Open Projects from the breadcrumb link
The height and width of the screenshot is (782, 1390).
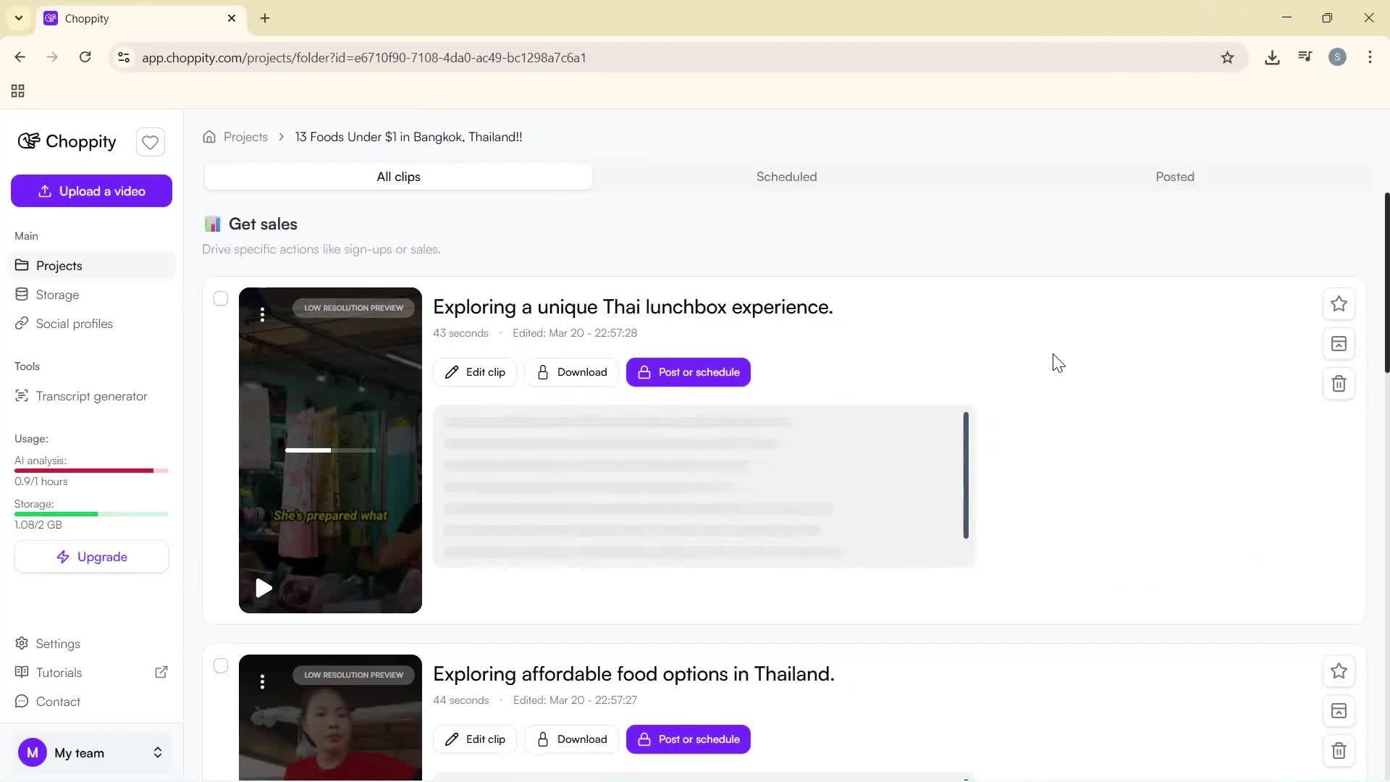[x=246, y=136]
